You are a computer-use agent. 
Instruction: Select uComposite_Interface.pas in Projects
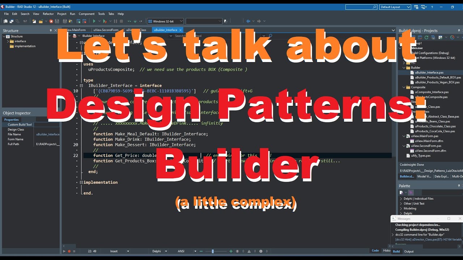[x=432, y=92]
